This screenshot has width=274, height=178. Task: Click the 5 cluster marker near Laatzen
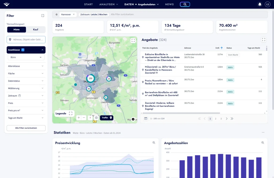pos(105,97)
